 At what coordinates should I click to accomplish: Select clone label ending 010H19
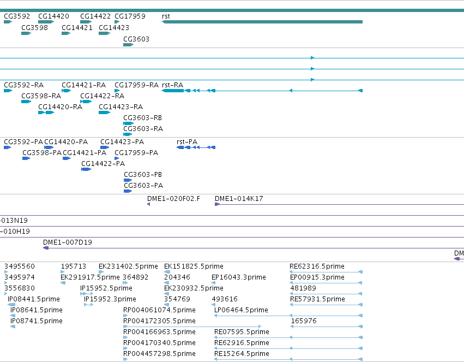click(x=15, y=232)
